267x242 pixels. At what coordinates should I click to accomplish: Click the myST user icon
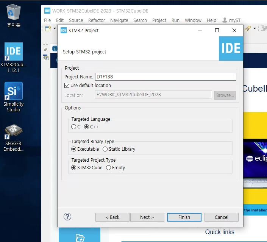coord(225,20)
